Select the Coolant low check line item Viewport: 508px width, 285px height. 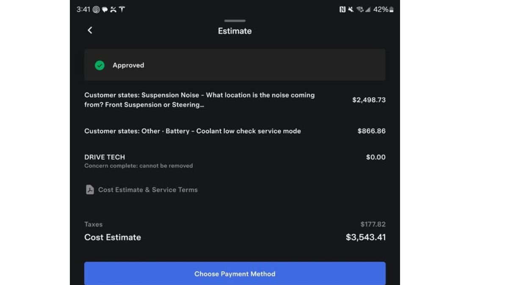[x=235, y=131]
